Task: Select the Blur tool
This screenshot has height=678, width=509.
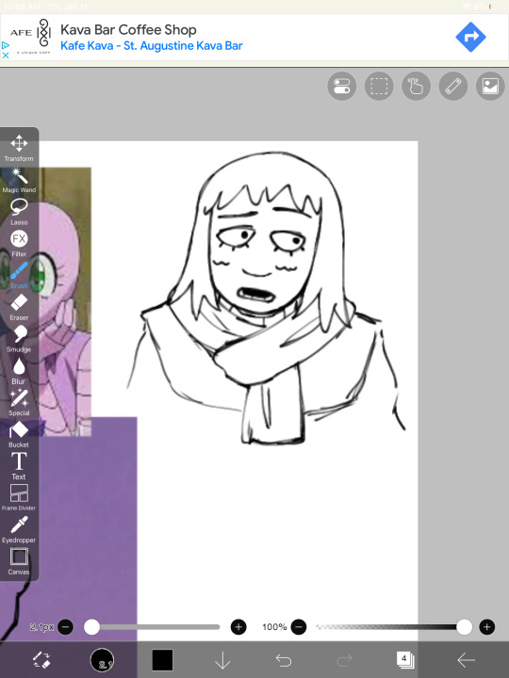Action: pos(19,371)
